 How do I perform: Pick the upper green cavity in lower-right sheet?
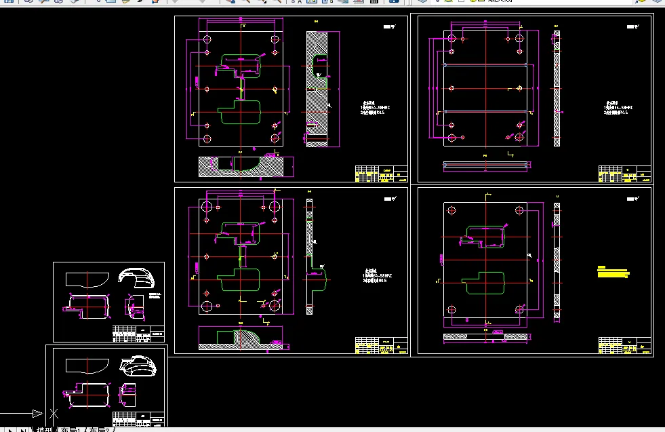(x=484, y=237)
